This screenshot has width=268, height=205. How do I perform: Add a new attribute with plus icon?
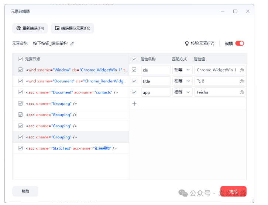pyautogui.click(x=134, y=104)
